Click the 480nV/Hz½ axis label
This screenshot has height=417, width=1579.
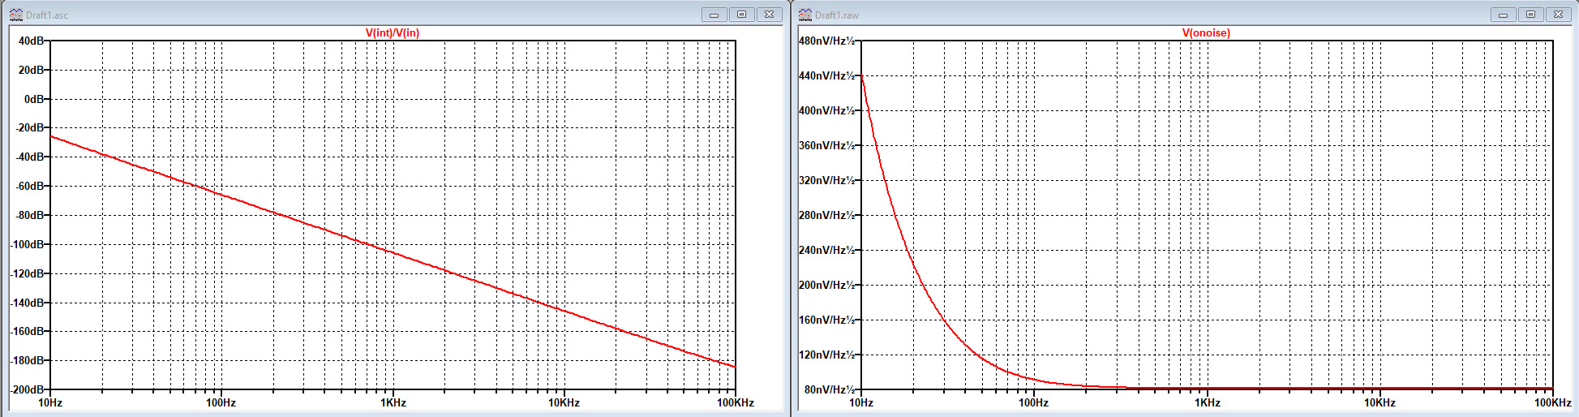[826, 41]
